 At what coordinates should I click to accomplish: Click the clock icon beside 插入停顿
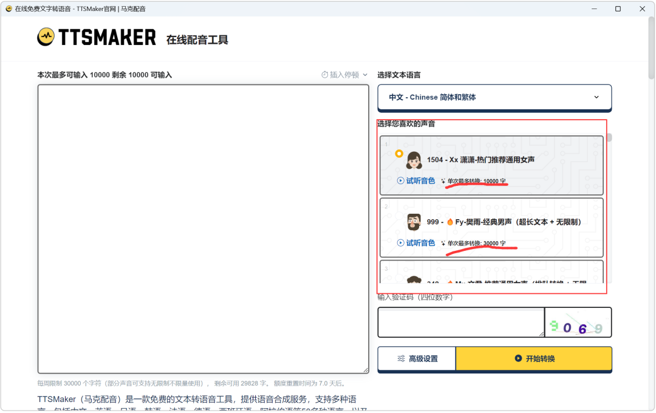(x=324, y=75)
